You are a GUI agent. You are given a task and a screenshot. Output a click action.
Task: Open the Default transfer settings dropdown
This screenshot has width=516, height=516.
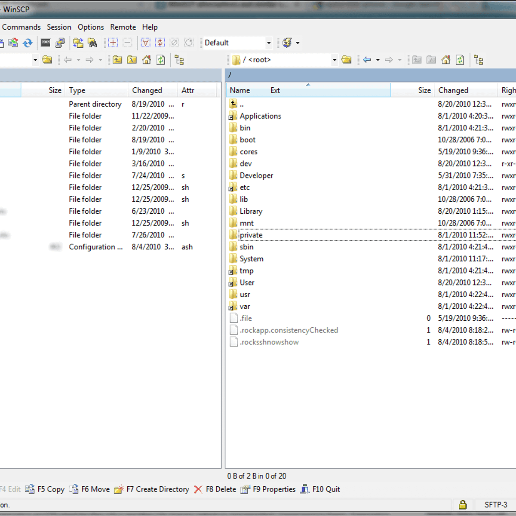[269, 43]
